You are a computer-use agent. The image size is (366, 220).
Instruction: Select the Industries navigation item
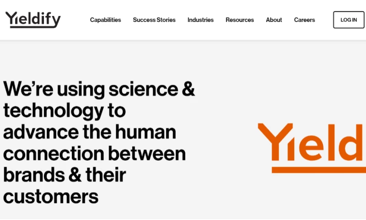click(x=200, y=20)
